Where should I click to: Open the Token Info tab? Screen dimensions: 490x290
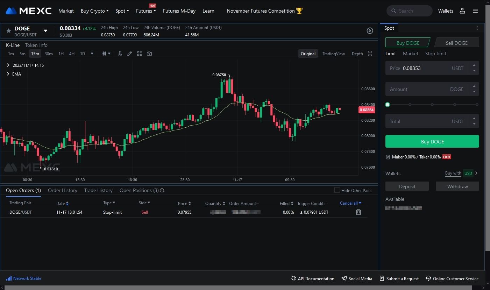36,45
